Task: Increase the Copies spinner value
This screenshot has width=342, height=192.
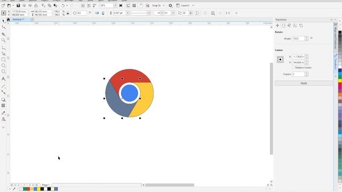Action: pos(307,73)
